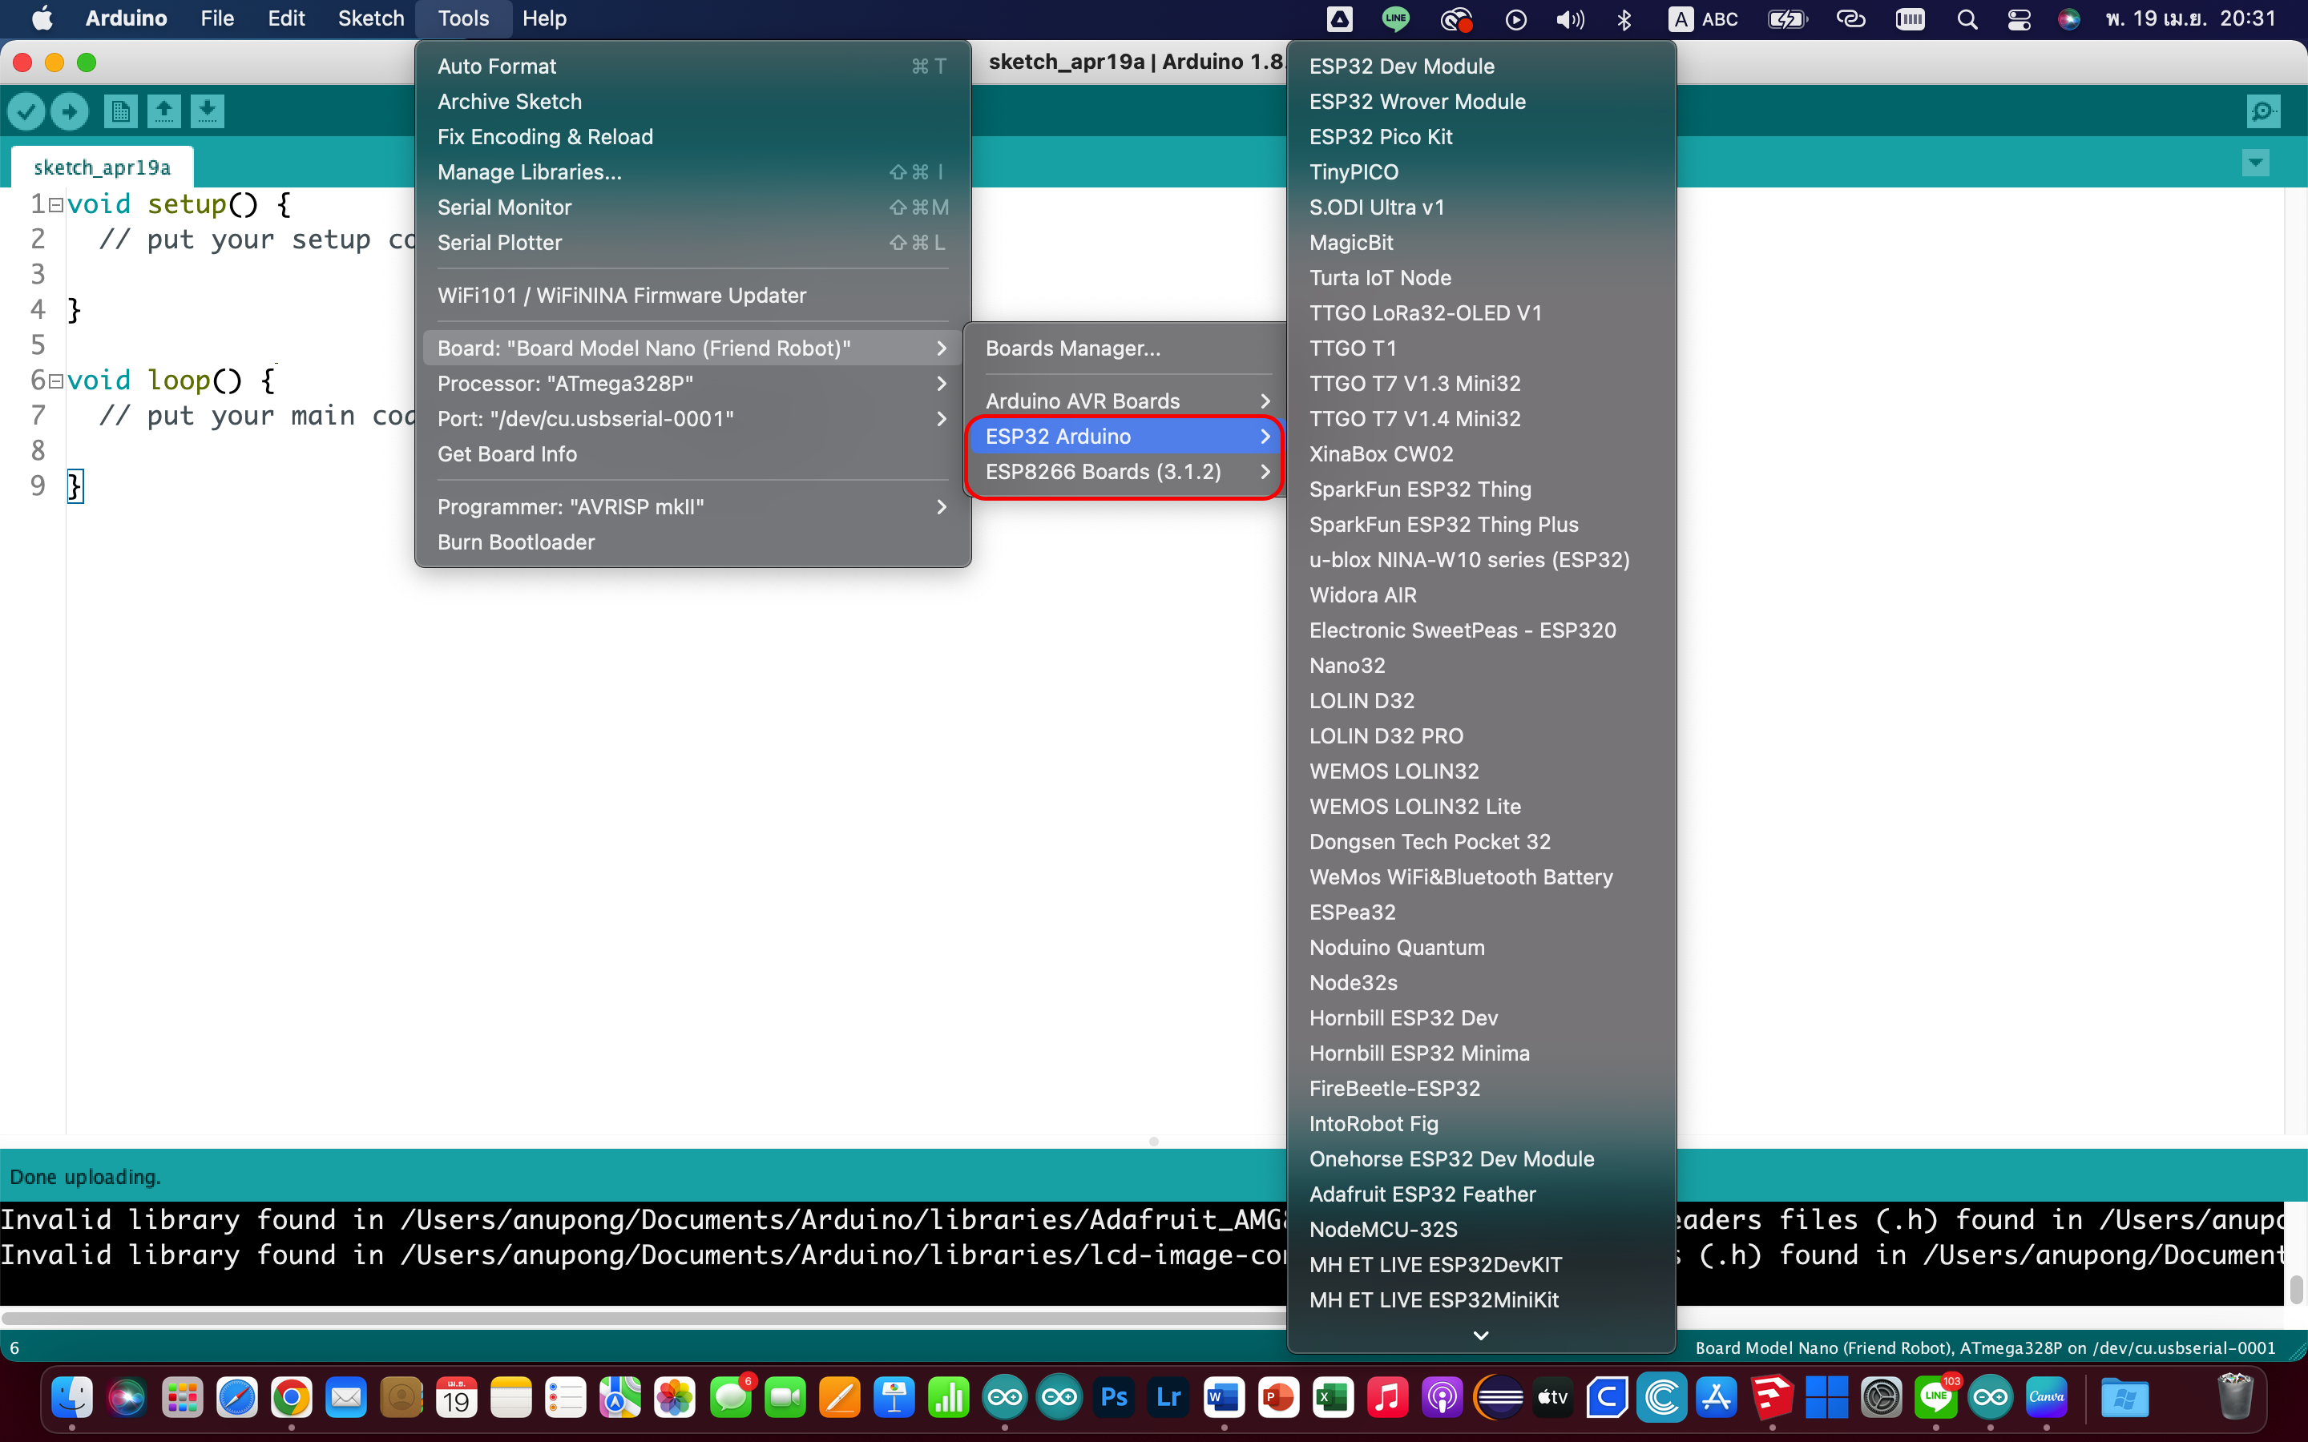Open Photoshop from the Dock
The width and height of the screenshot is (2308, 1442).
[x=1114, y=1399]
